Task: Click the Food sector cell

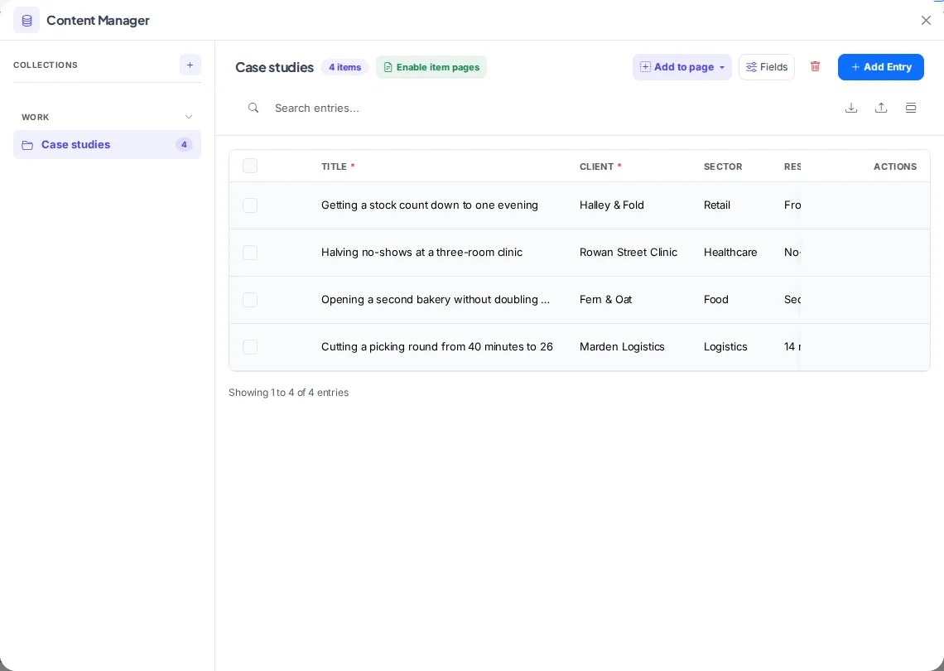Action: [x=715, y=299]
